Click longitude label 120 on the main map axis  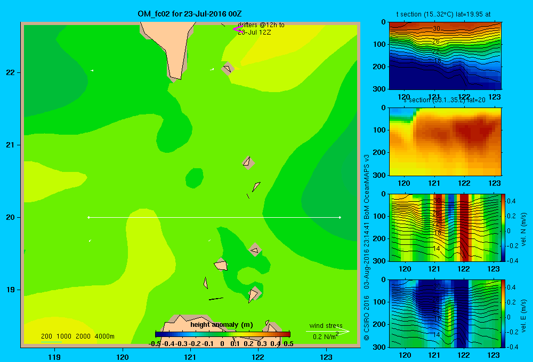click(123, 357)
